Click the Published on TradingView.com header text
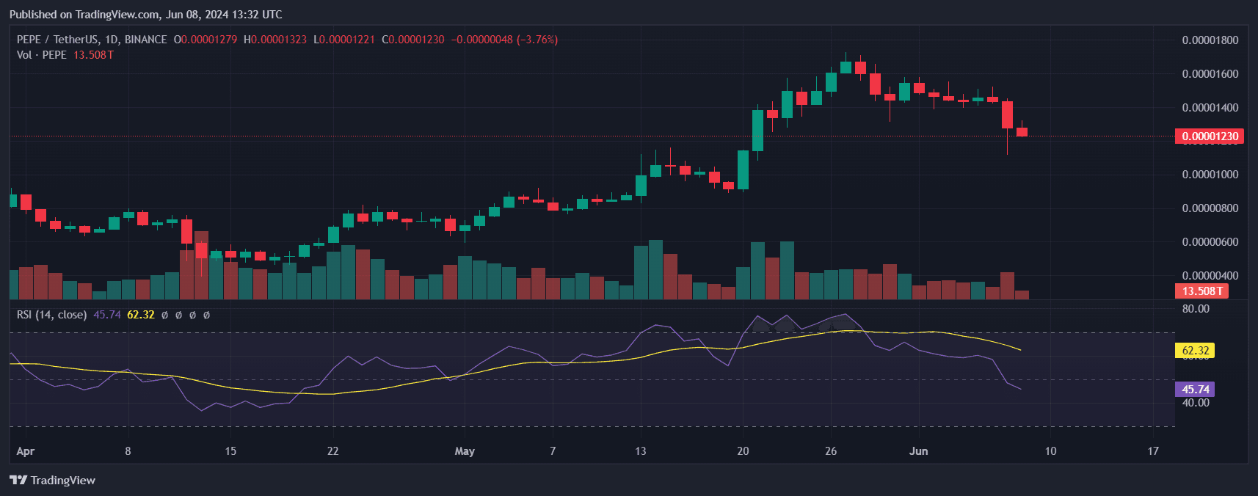The image size is (1258, 496). [x=145, y=14]
